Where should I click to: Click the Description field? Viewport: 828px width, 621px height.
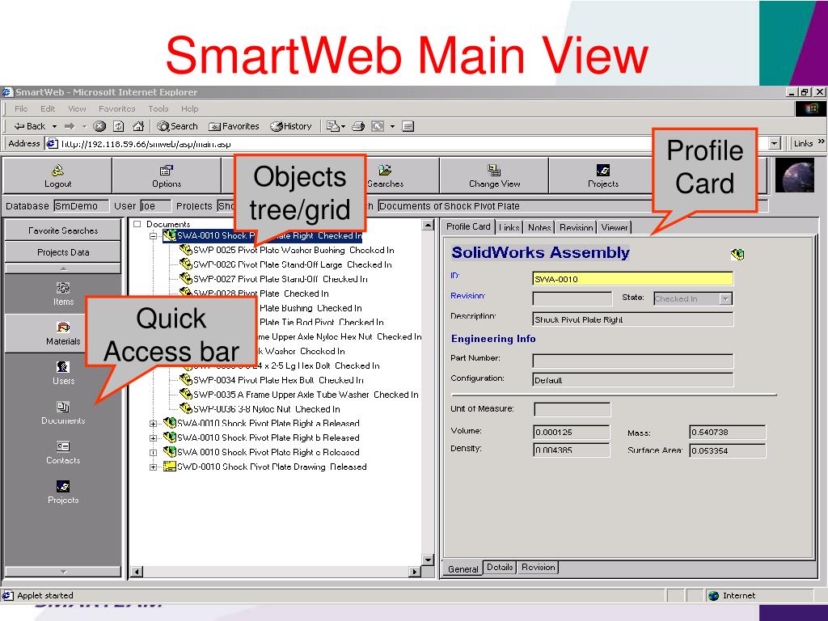tap(632, 319)
